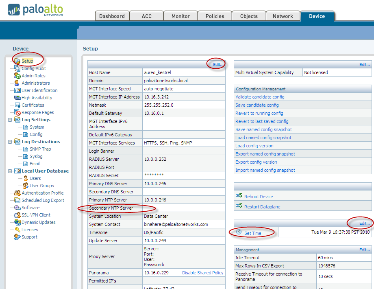The width and height of the screenshot is (374, 289).
Task: Click Load config version
Action: pyautogui.click(x=254, y=146)
